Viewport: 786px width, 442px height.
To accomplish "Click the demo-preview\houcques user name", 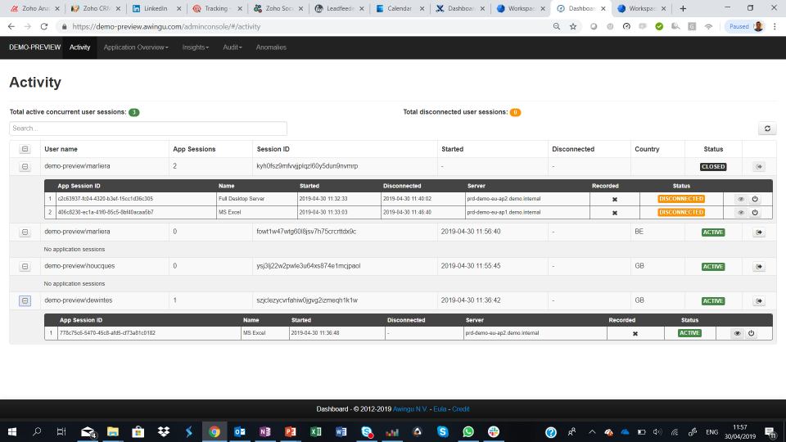I will point(79,265).
